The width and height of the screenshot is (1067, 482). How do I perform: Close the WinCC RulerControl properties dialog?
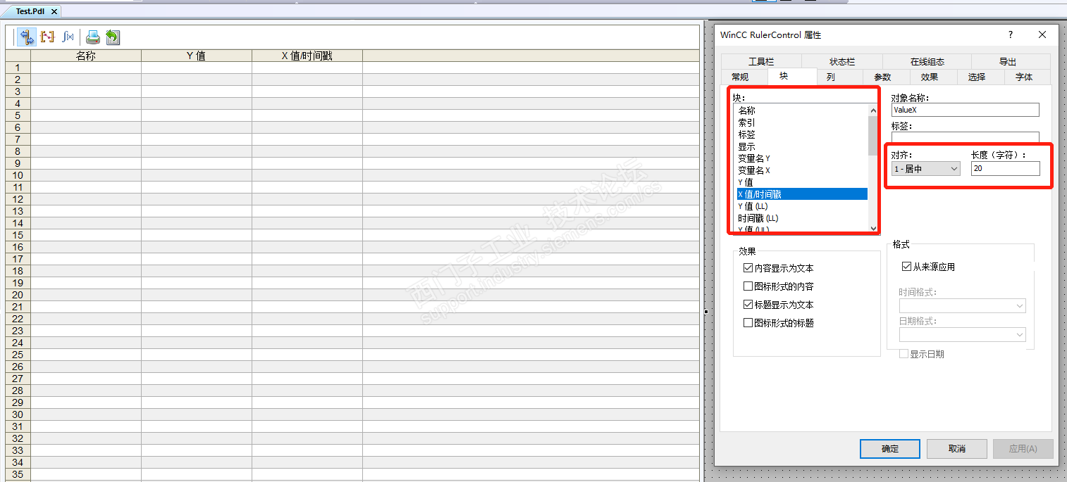point(1042,34)
